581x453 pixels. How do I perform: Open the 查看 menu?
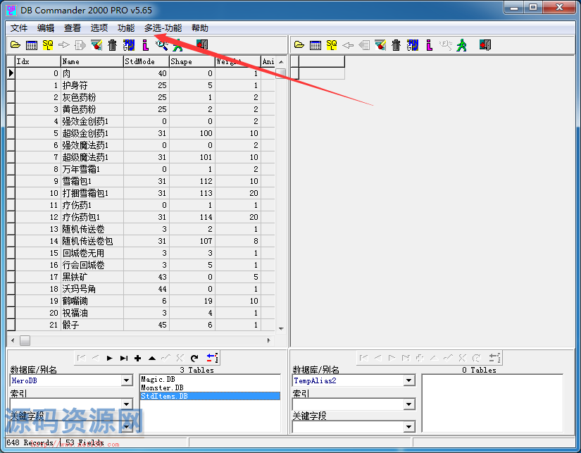click(73, 27)
